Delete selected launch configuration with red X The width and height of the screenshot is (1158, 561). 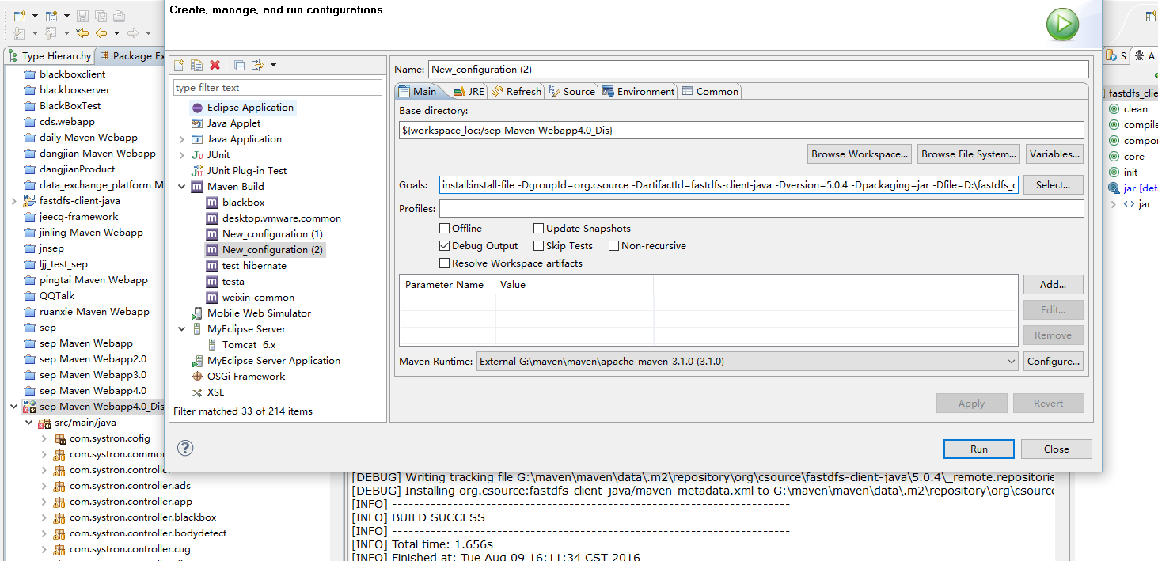pyautogui.click(x=215, y=65)
